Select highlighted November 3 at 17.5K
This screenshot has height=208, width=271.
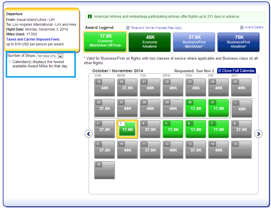click(x=127, y=129)
